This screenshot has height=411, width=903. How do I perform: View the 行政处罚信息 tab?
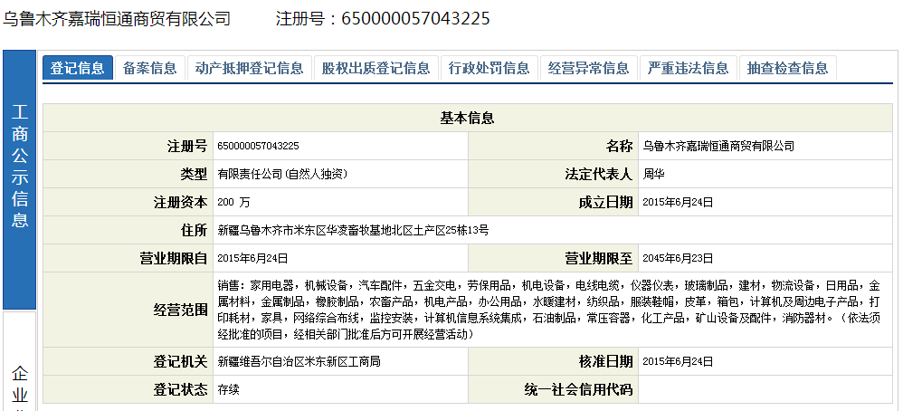coord(490,68)
